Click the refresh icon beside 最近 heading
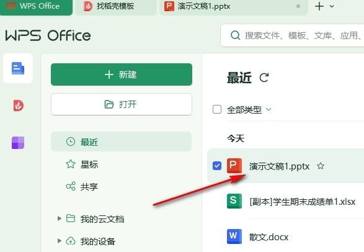The width and height of the screenshot is (364, 252). (264, 78)
